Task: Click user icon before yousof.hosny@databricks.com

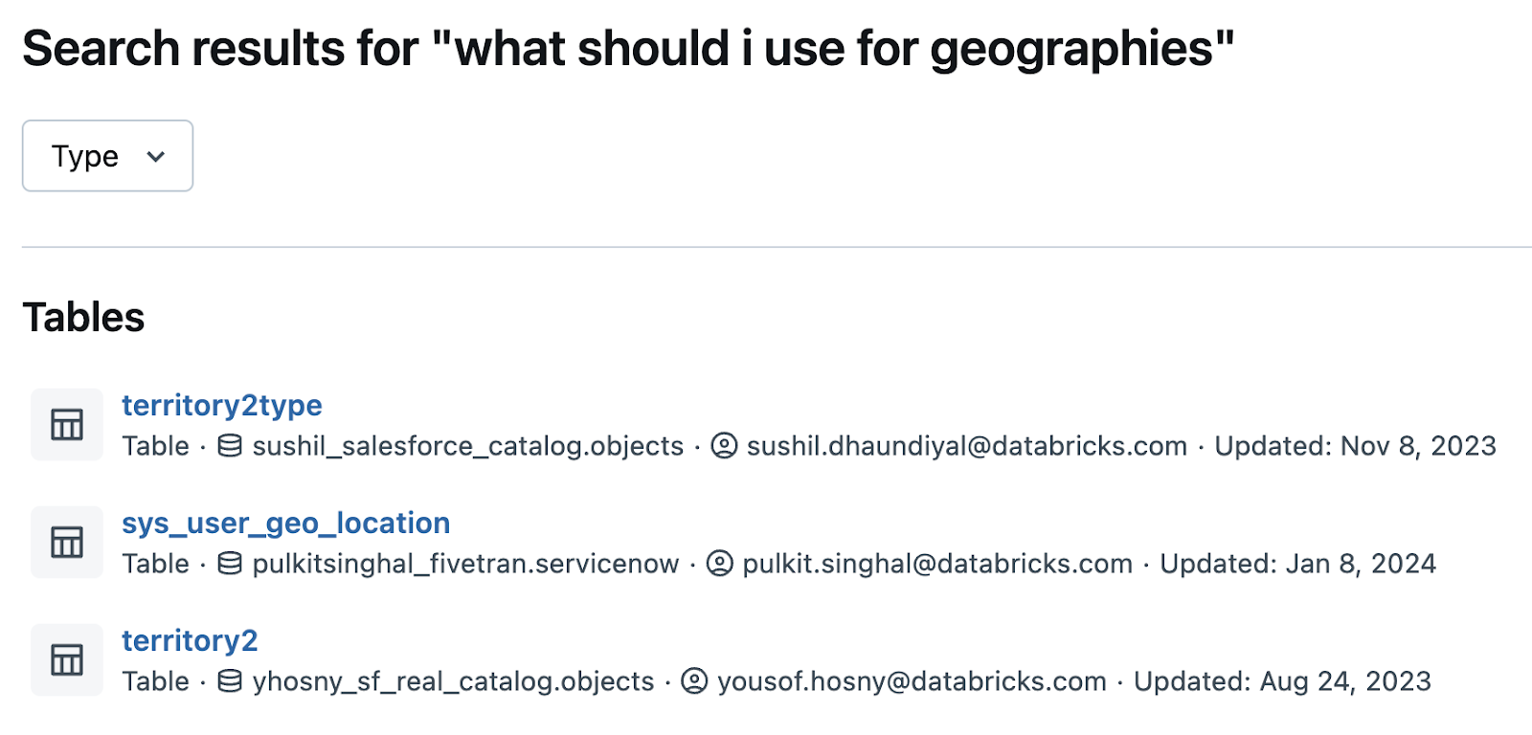Action: click(694, 681)
